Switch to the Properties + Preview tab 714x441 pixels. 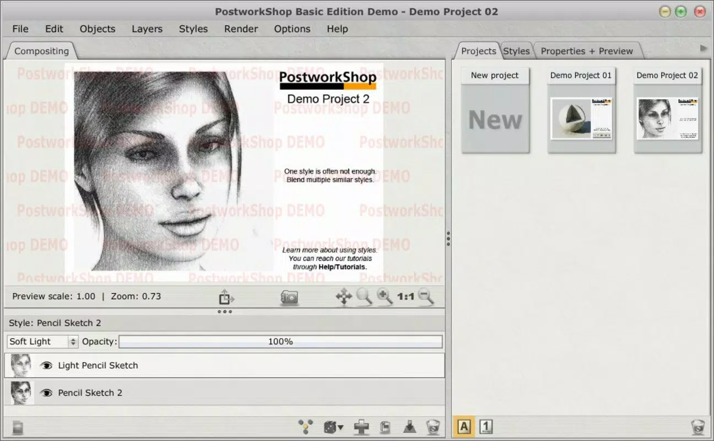point(587,51)
